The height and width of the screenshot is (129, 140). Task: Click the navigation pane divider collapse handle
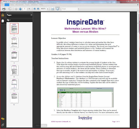(33, 70)
